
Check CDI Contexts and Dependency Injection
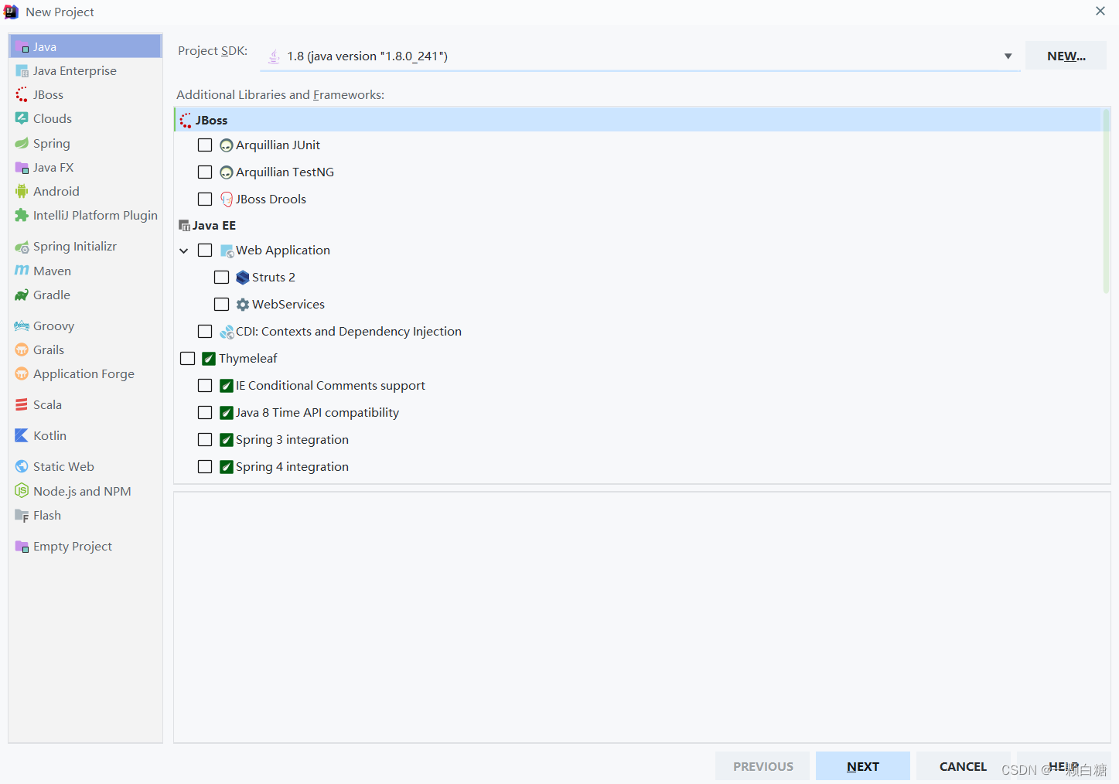(x=205, y=332)
